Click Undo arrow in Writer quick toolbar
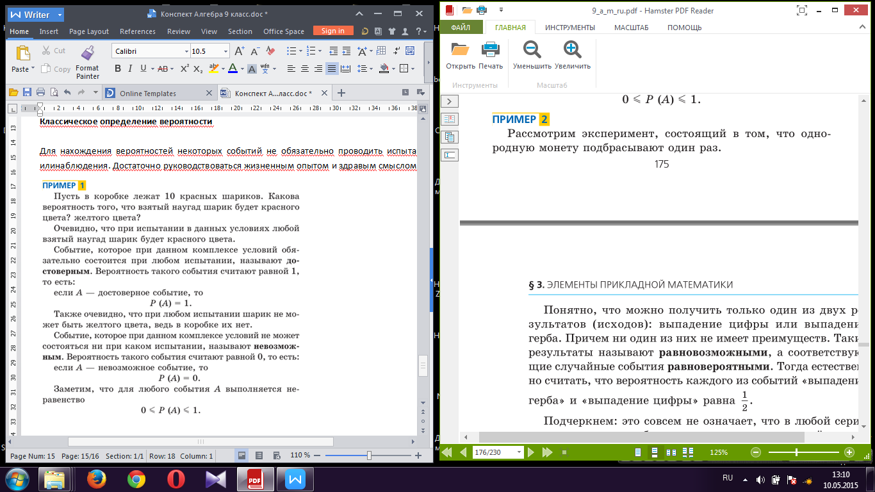 (68, 93)
